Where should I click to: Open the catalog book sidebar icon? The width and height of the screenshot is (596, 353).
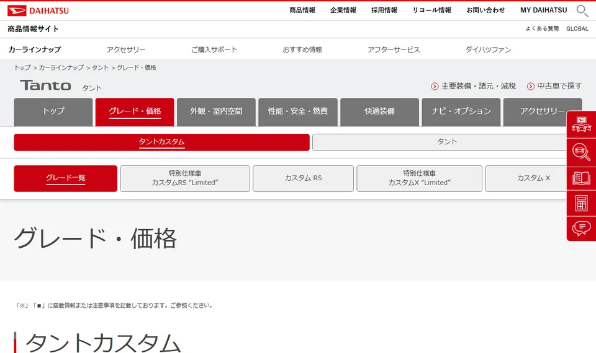point(581,178)
